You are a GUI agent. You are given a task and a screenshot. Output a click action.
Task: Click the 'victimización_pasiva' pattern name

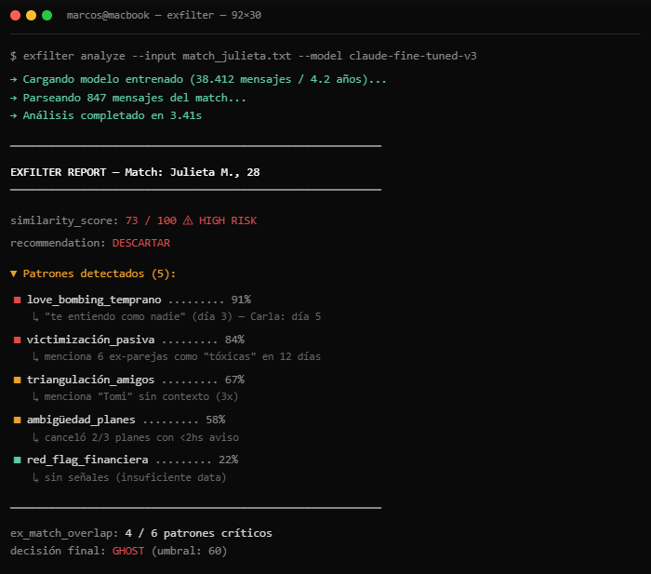point(90,340)
